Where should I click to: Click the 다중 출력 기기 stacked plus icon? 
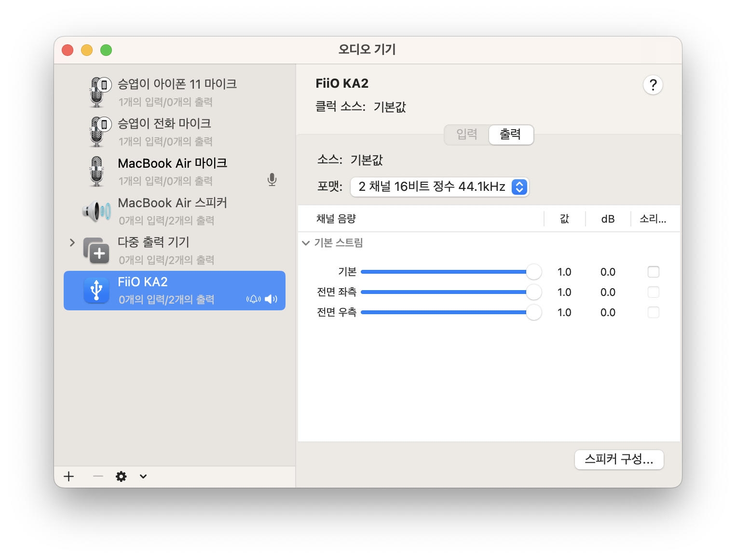[x=96, y=251]
